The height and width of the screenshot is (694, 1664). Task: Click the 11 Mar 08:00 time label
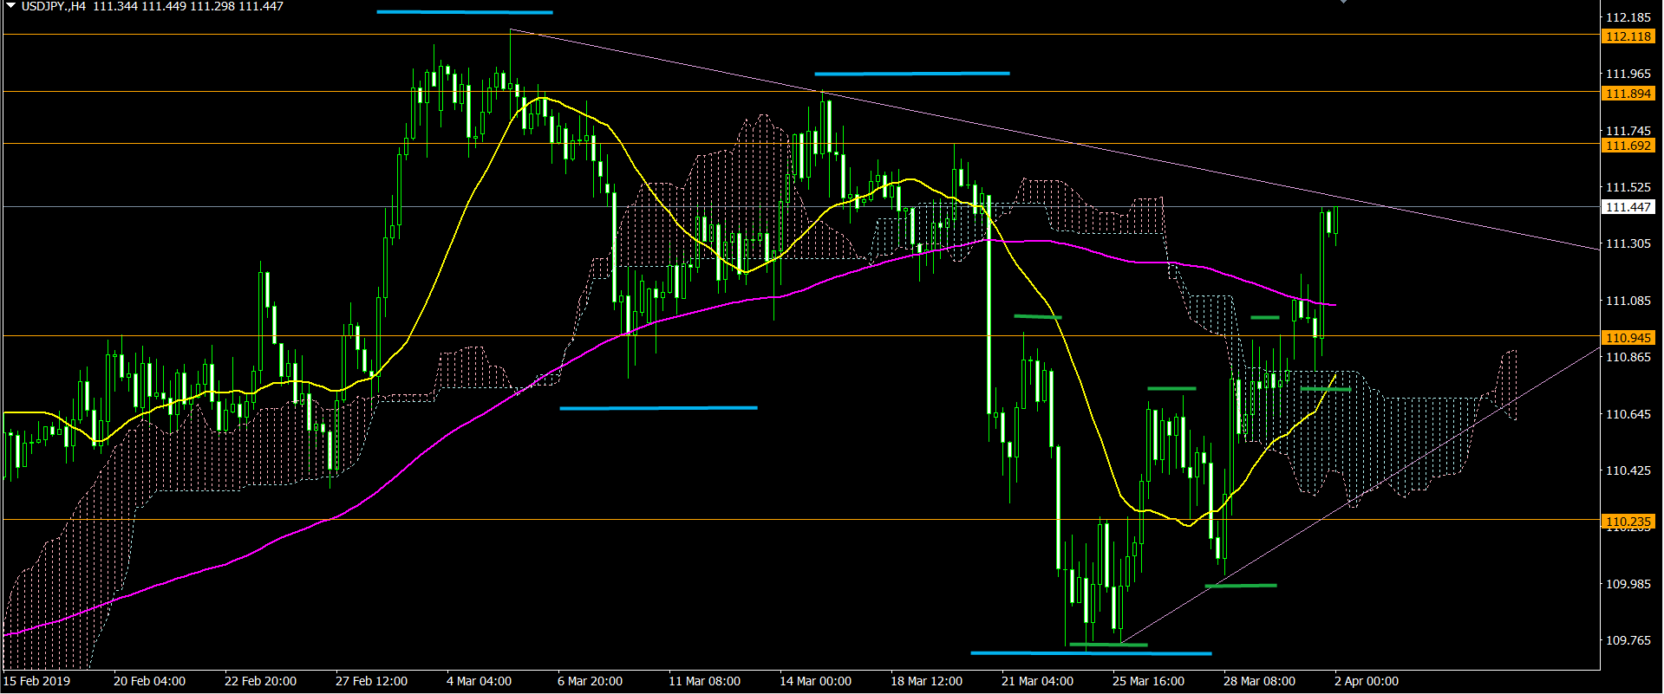pyautogui.click(x=704, y=681)
